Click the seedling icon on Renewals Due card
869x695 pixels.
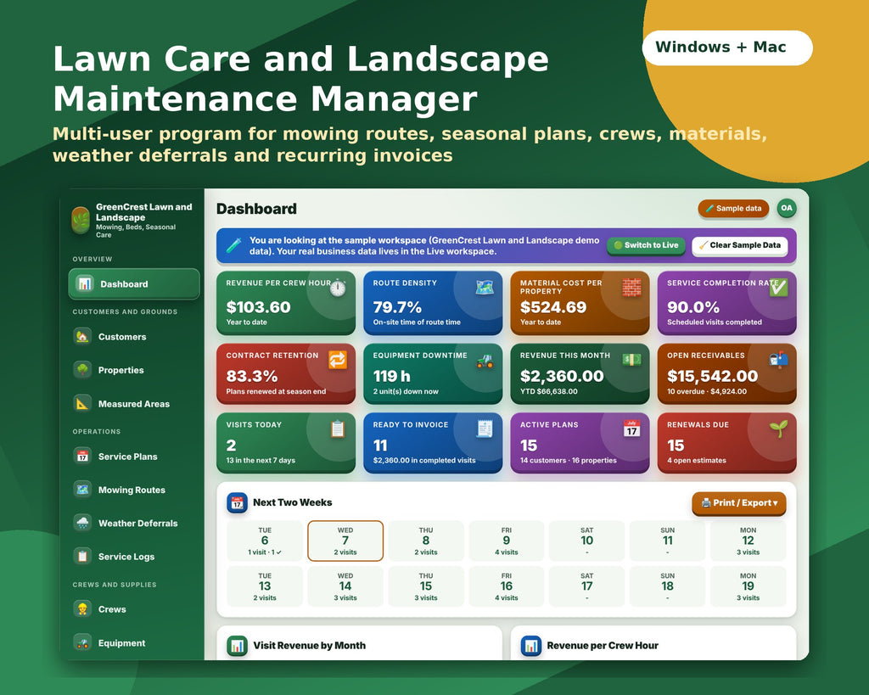click(x=779, y=428)
